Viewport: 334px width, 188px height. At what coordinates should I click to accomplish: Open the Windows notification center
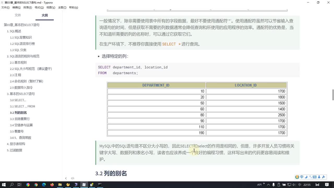click(327, 185)
